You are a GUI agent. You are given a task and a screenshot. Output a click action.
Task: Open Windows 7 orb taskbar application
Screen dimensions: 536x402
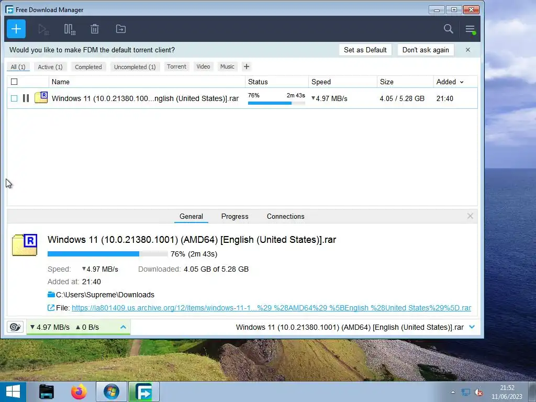pyautogui.click(x=111, y=392)
